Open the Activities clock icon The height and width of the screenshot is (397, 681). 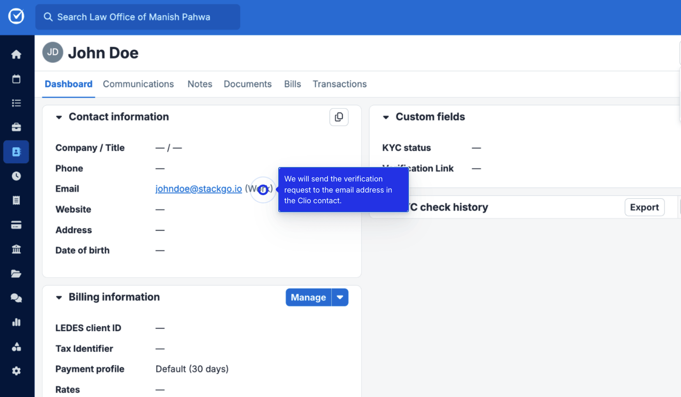coord(16,176)
